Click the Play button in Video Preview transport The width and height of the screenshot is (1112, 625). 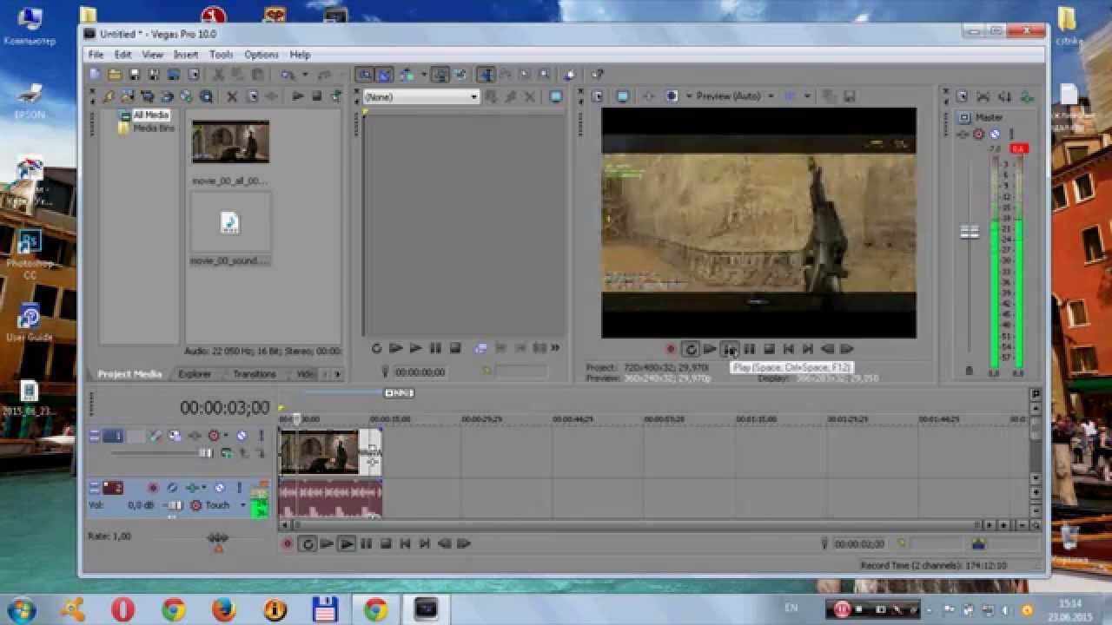pos(730,349)
